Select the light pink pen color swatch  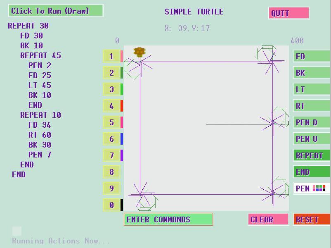[x=122, y=56]
